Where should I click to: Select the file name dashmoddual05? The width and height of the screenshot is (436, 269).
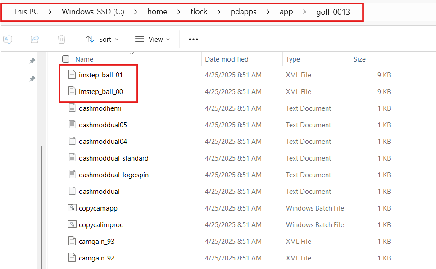[103, 125]
